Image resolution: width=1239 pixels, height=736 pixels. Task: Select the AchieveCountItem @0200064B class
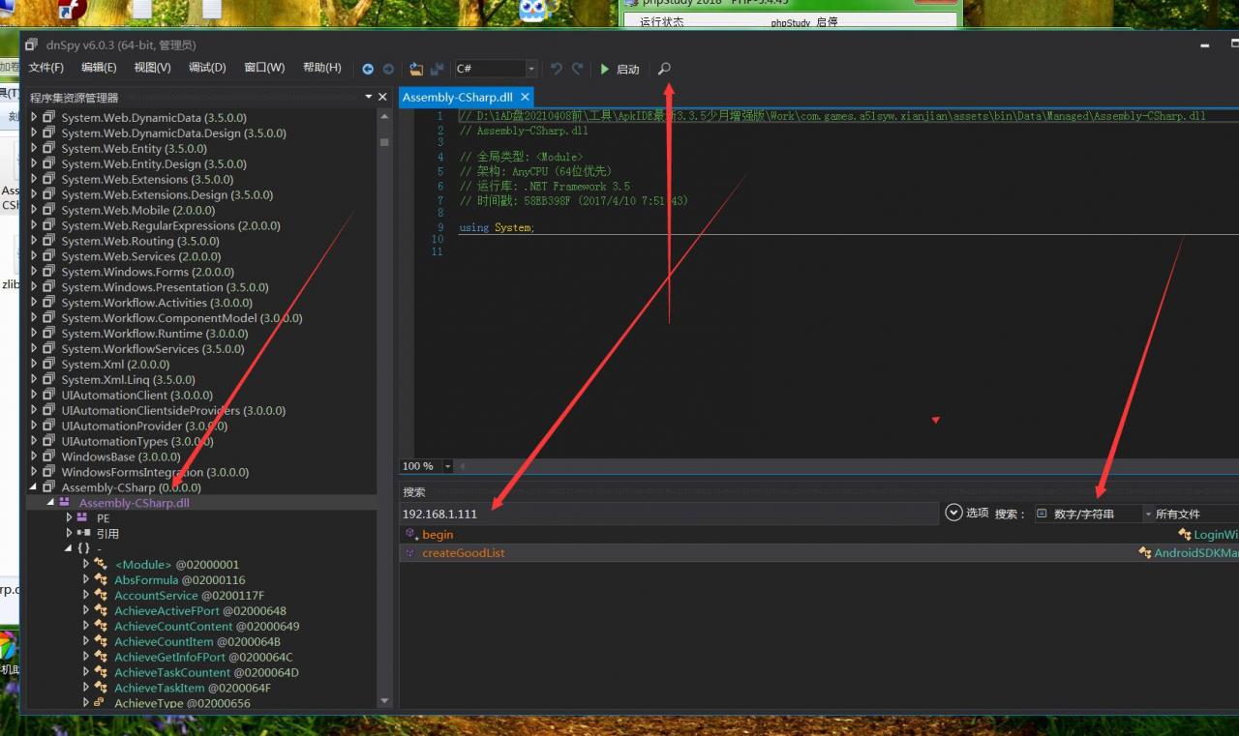(197, 641)
